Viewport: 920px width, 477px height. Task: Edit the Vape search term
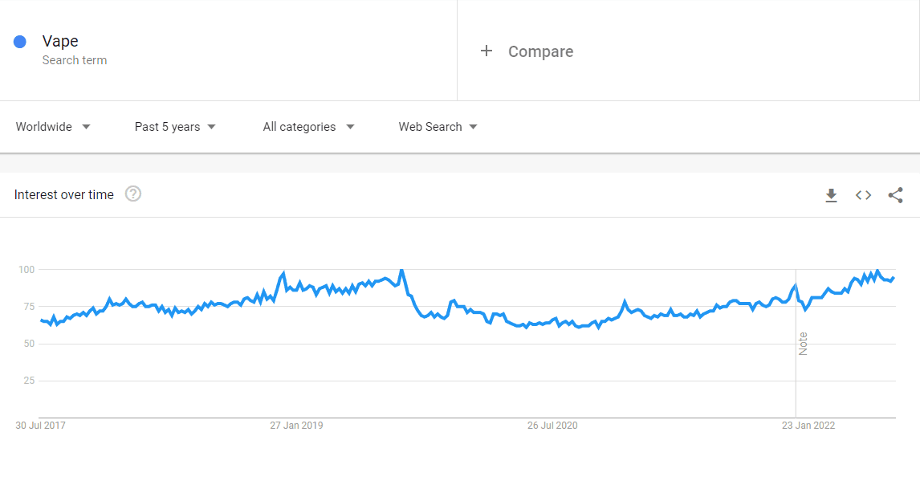tap(60, 41)
